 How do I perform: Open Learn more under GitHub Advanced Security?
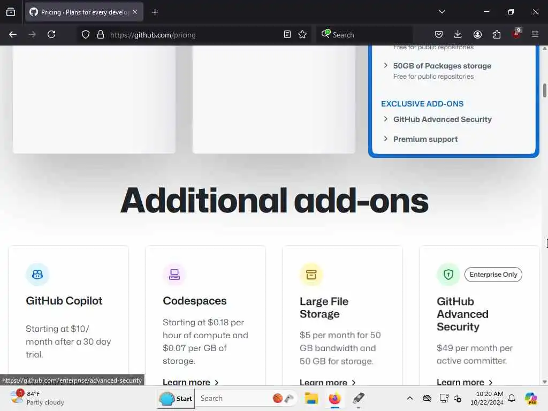click(x=465, y=382)
